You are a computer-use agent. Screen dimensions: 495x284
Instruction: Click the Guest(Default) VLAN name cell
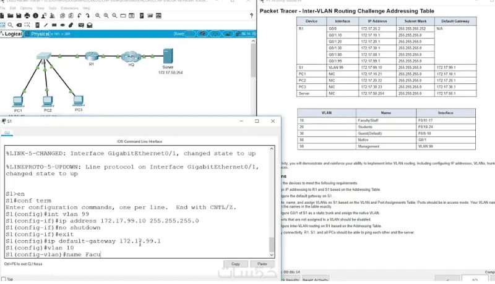385,133
